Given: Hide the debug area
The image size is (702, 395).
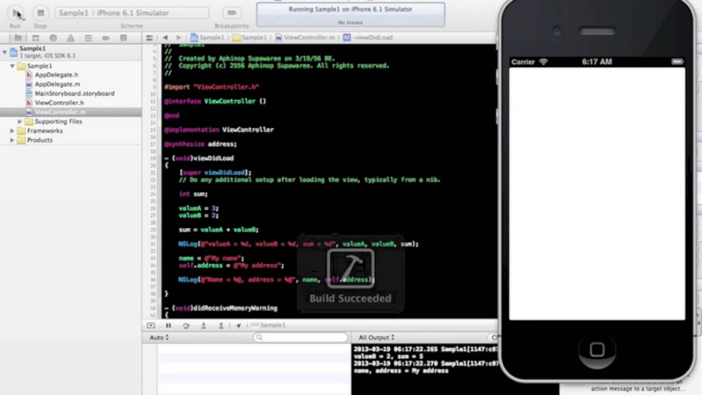Looking at the screenshot, I should pos(151,325).
